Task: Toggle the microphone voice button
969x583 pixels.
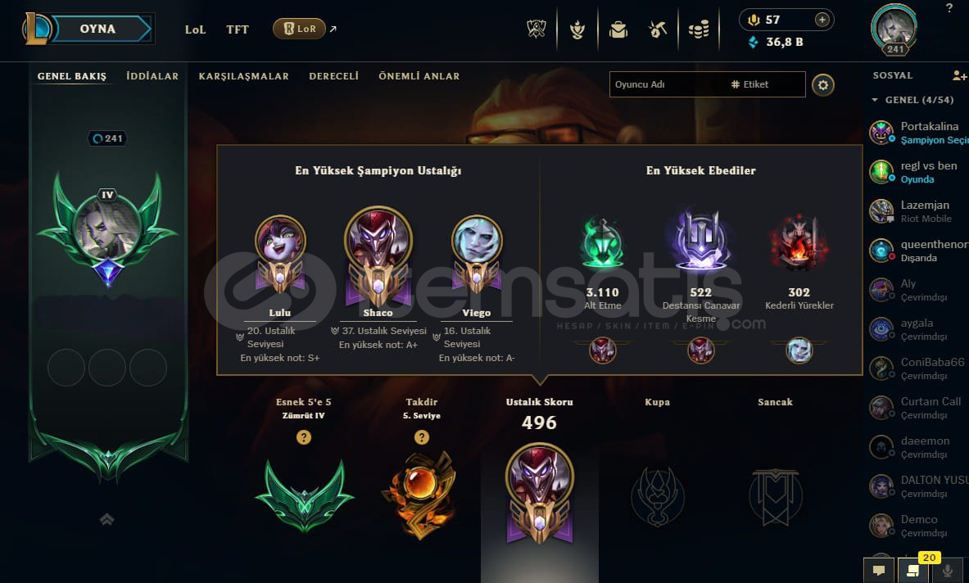Action: [x=947, y=570]
